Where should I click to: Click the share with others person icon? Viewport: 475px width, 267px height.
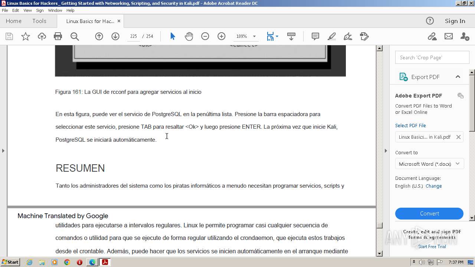pos(465,36)
